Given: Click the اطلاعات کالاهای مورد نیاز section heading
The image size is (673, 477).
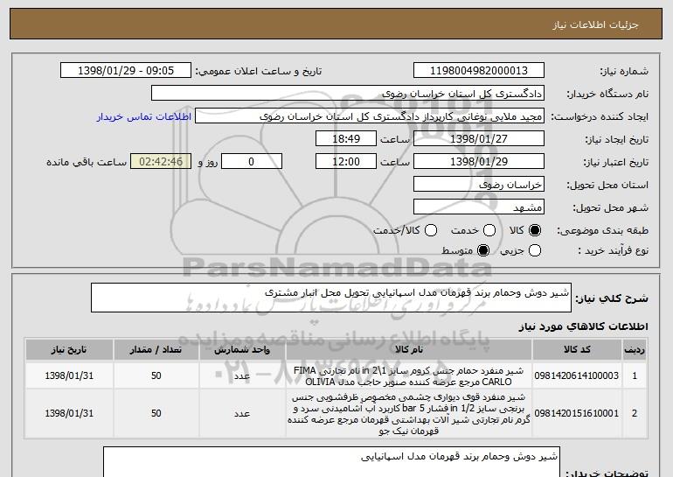Looking at the screenshot, I should [x=583, y=326].
